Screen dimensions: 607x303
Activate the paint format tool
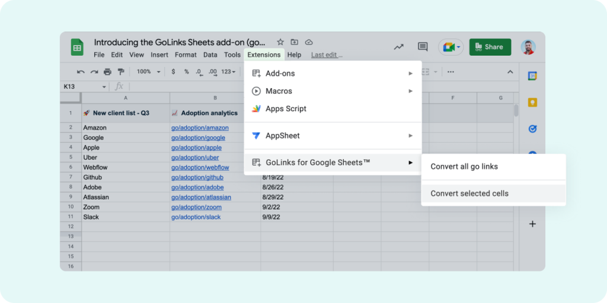point(121,72)
